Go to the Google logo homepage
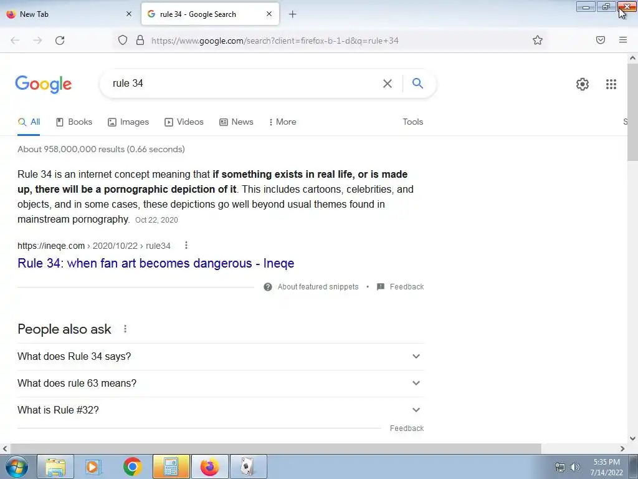 [44, 84]
